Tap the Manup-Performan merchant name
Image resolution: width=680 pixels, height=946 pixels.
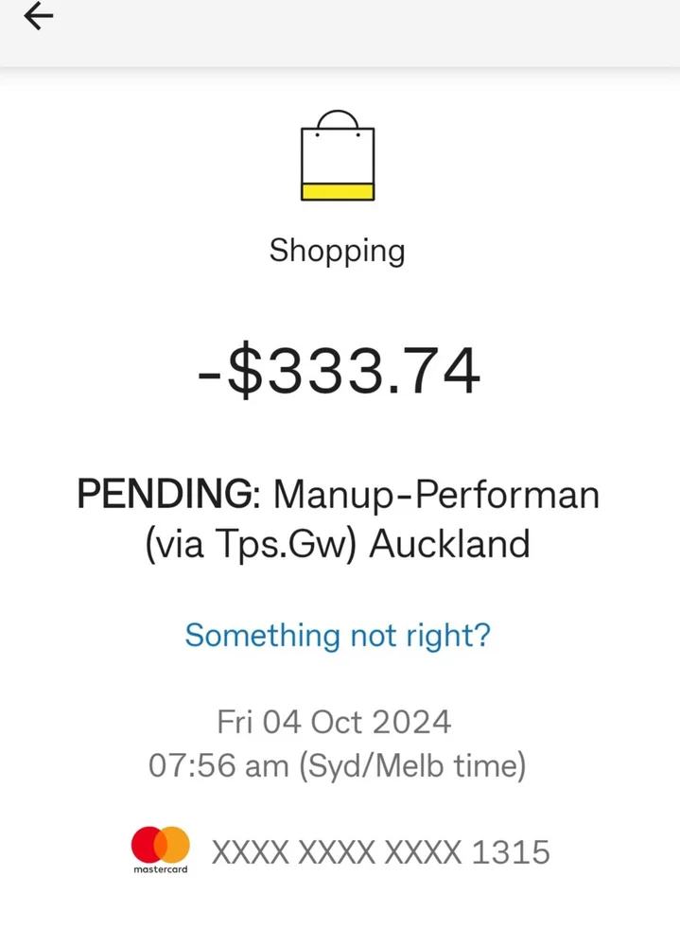[x=436, y=494]
